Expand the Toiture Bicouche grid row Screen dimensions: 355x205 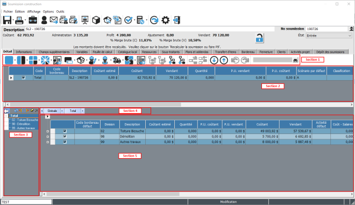[x=47, y=131]
